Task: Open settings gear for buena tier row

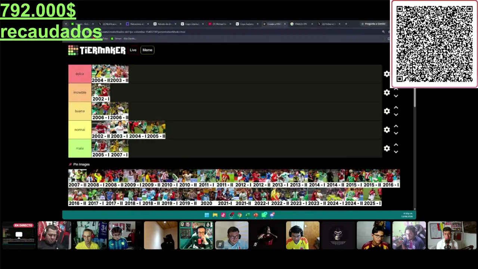Action: pyautogui.click(x=387, y=111)
